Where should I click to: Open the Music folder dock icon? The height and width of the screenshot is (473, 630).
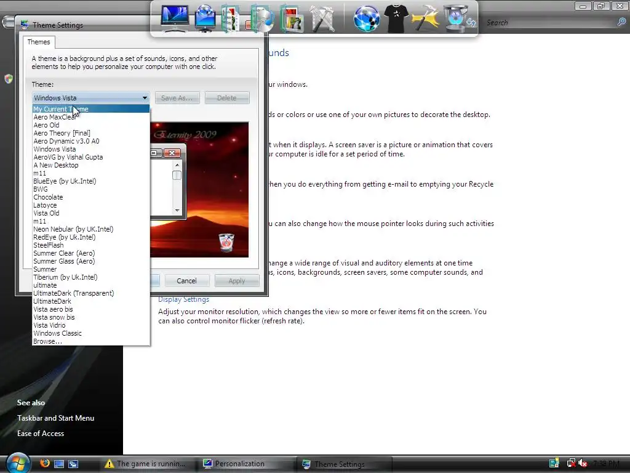(x=262, y=18)
